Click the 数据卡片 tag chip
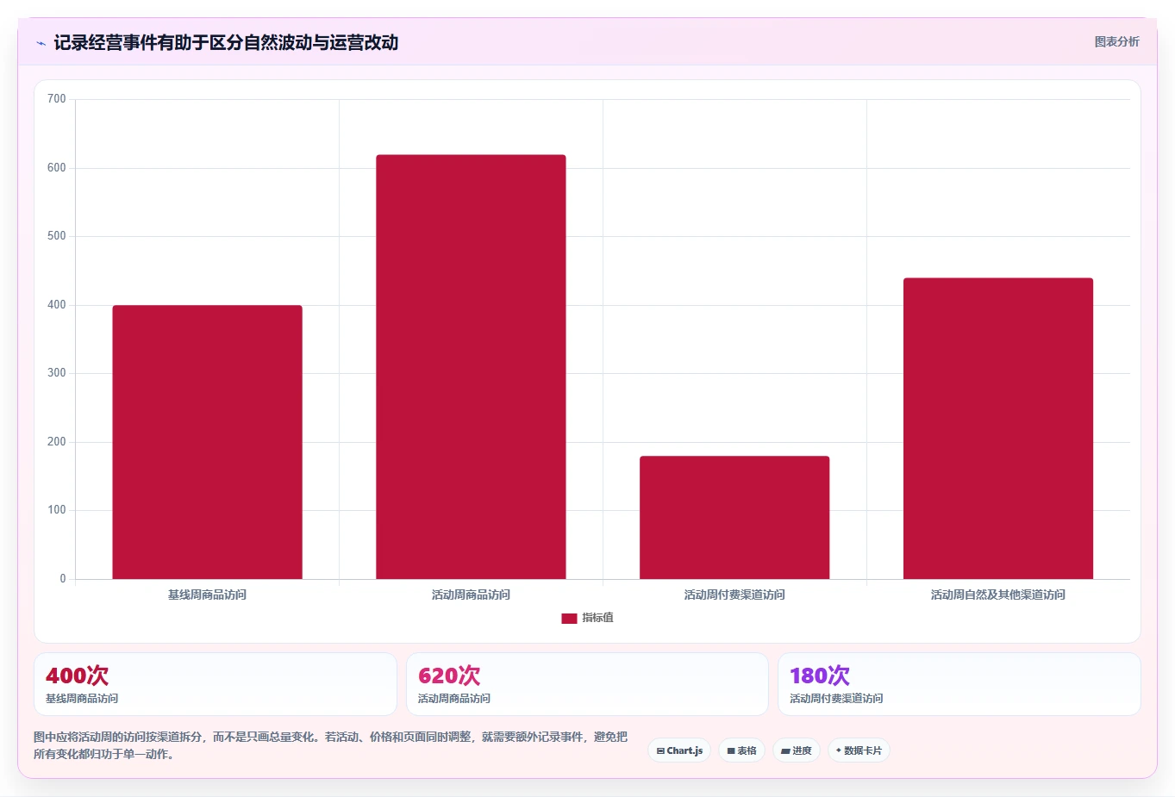Screen dimensions: 1175x797 (x=859, y=750)
